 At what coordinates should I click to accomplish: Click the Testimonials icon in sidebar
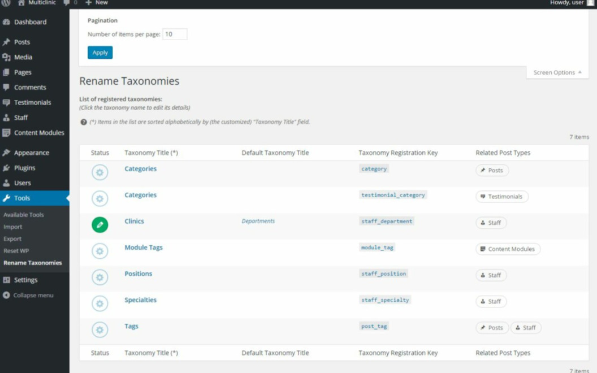click(6, 102)
